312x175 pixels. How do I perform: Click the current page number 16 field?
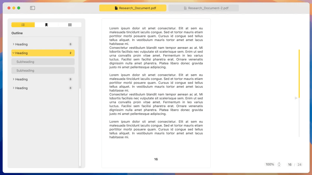pyautogui.click(x=290, y=164)
